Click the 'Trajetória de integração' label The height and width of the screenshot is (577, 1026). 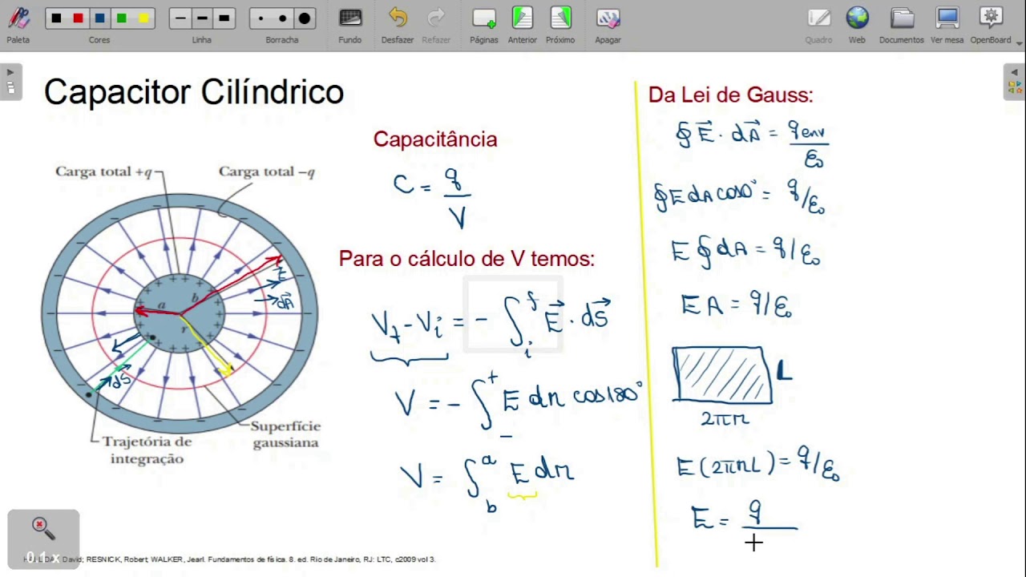coord(147,450)
